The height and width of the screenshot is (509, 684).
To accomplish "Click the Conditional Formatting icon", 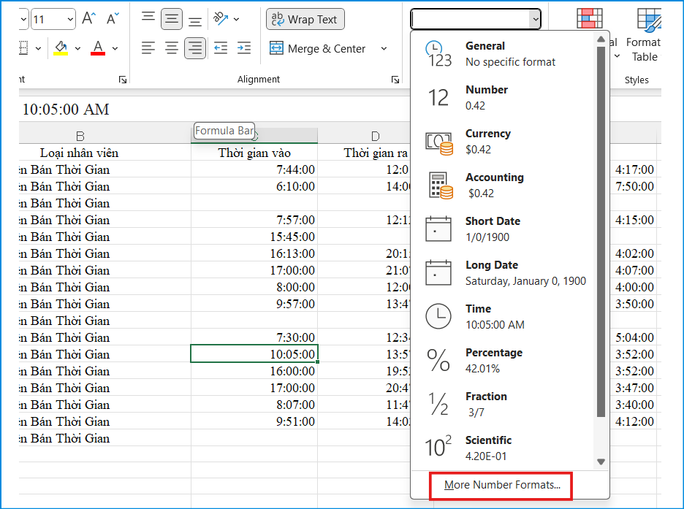I will 590,19.
